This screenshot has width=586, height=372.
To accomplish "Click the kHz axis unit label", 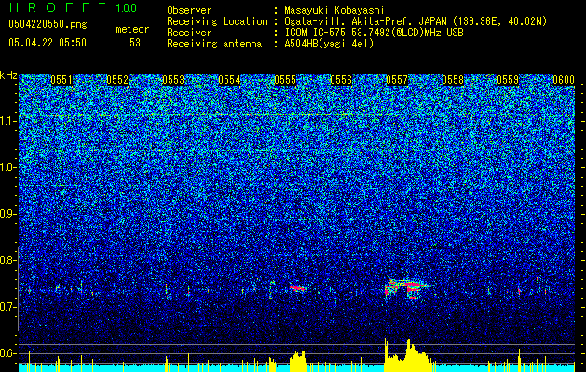I will coord(8,75).
